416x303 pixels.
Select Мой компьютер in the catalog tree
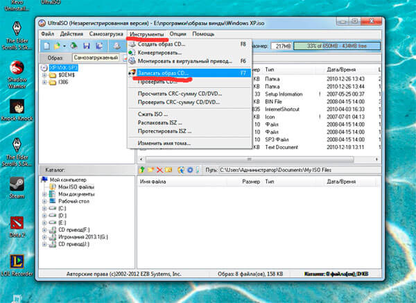68,180
